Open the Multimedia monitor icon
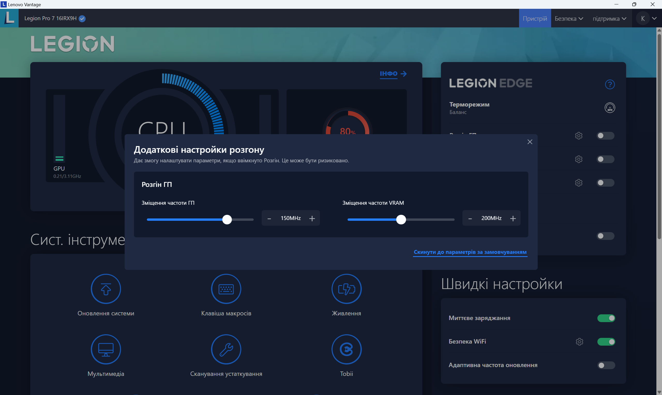 pyautogui.click(x=106, y=349)
